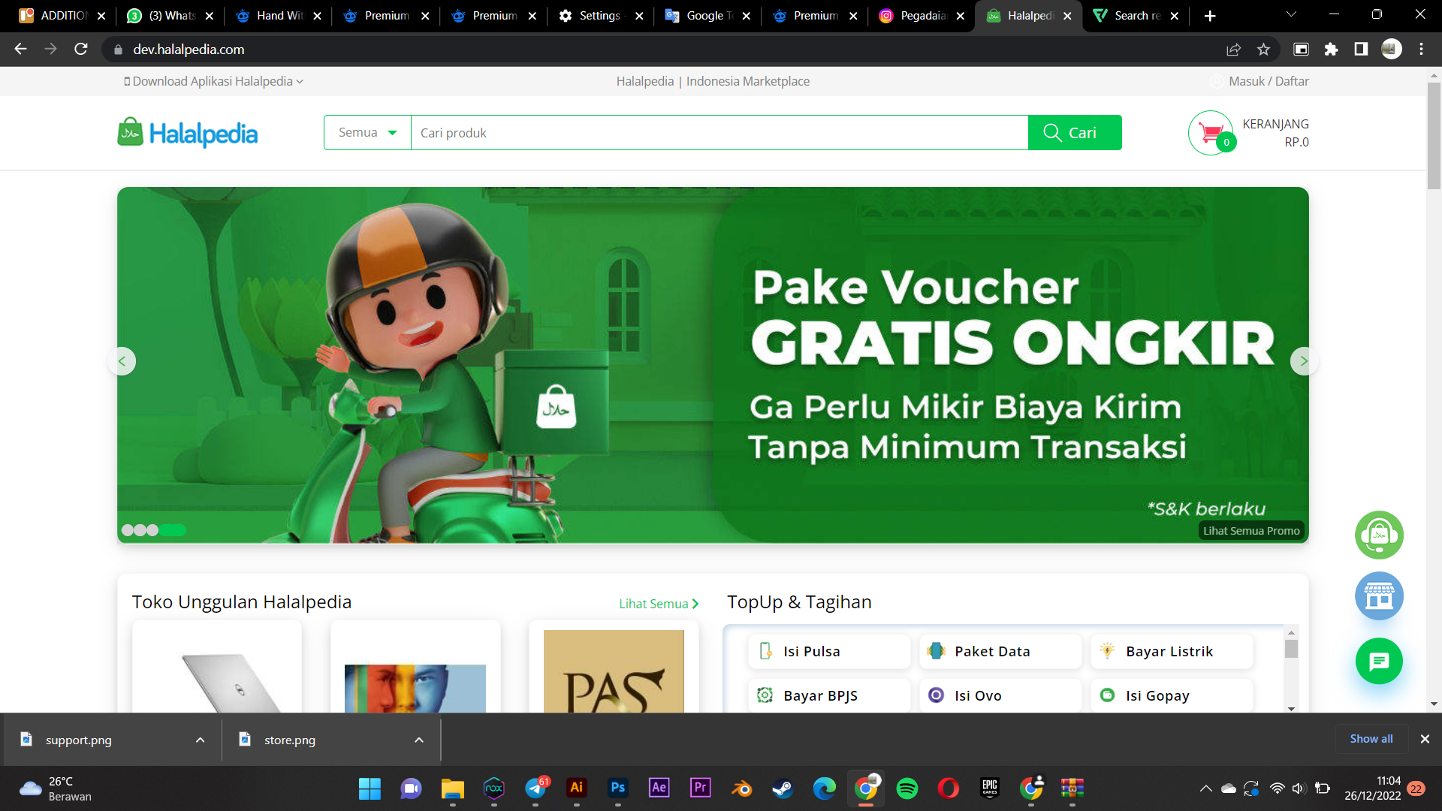
Task: Open the browser extensions puzzle icon
Action: coord(1331,49)
